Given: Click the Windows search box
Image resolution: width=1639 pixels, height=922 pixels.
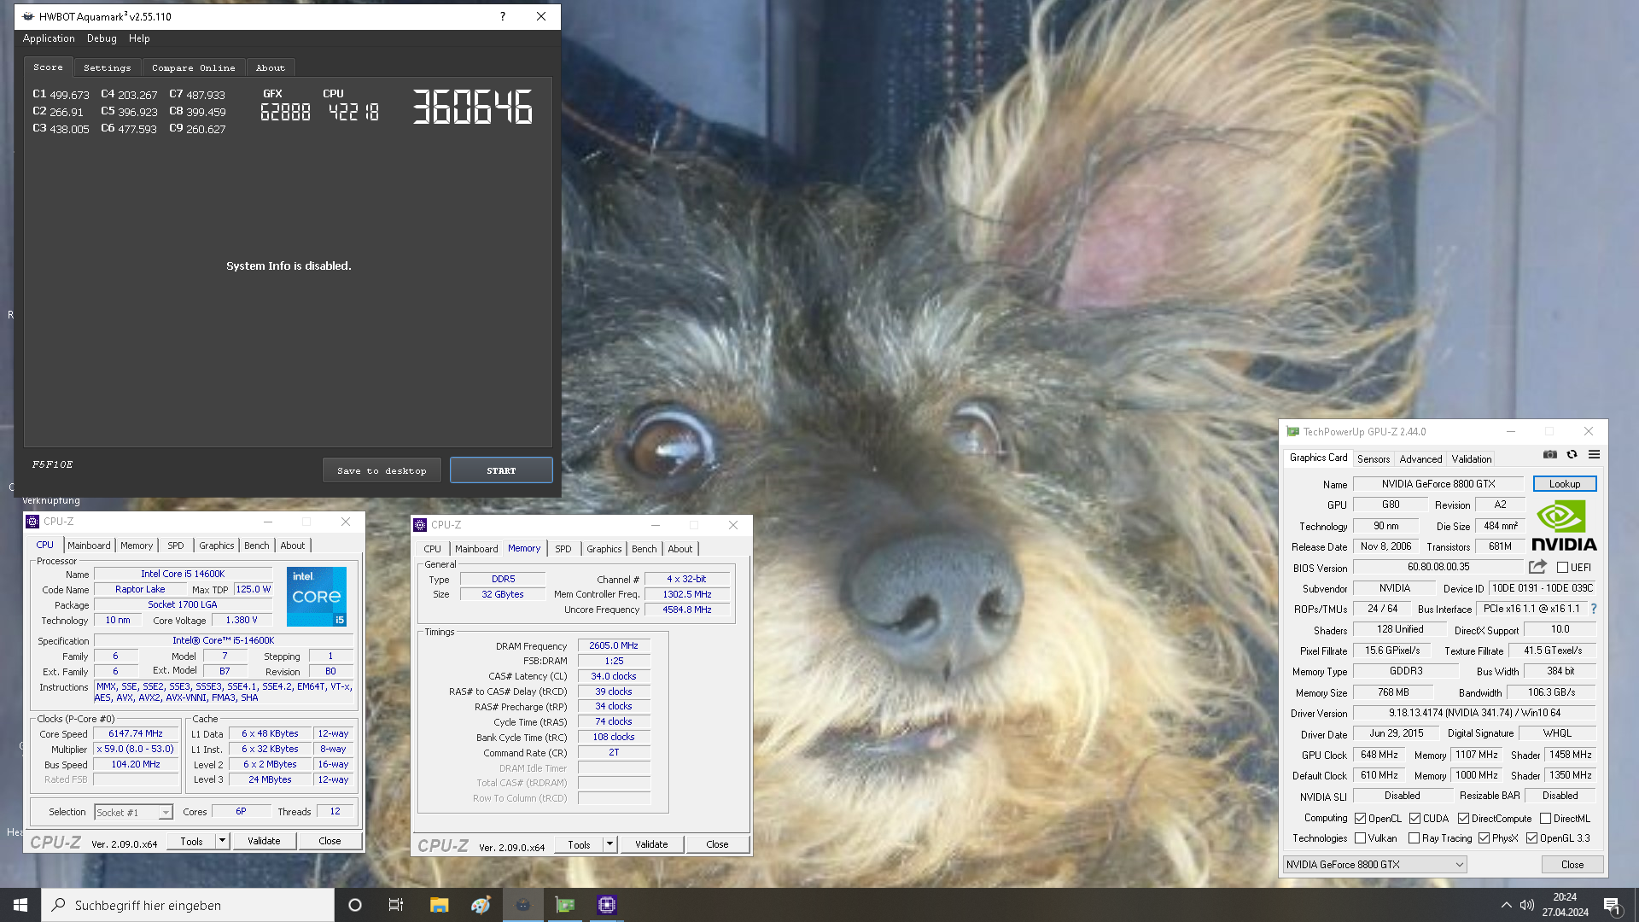Looking at the screenshot, I should pos(188,905).
